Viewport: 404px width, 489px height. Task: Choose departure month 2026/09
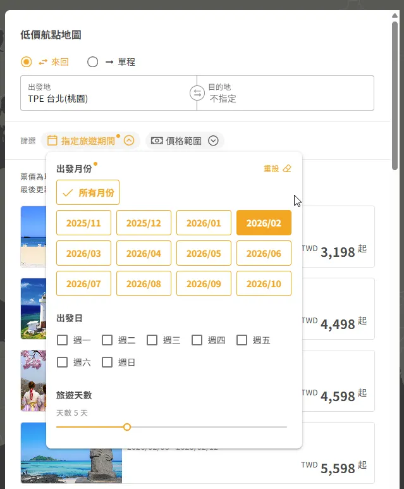click(x=204, y=283)
